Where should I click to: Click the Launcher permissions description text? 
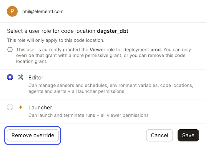coord(88,115)
